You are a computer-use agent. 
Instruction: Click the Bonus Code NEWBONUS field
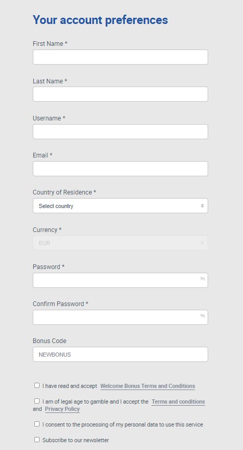[x=121, y=355]
